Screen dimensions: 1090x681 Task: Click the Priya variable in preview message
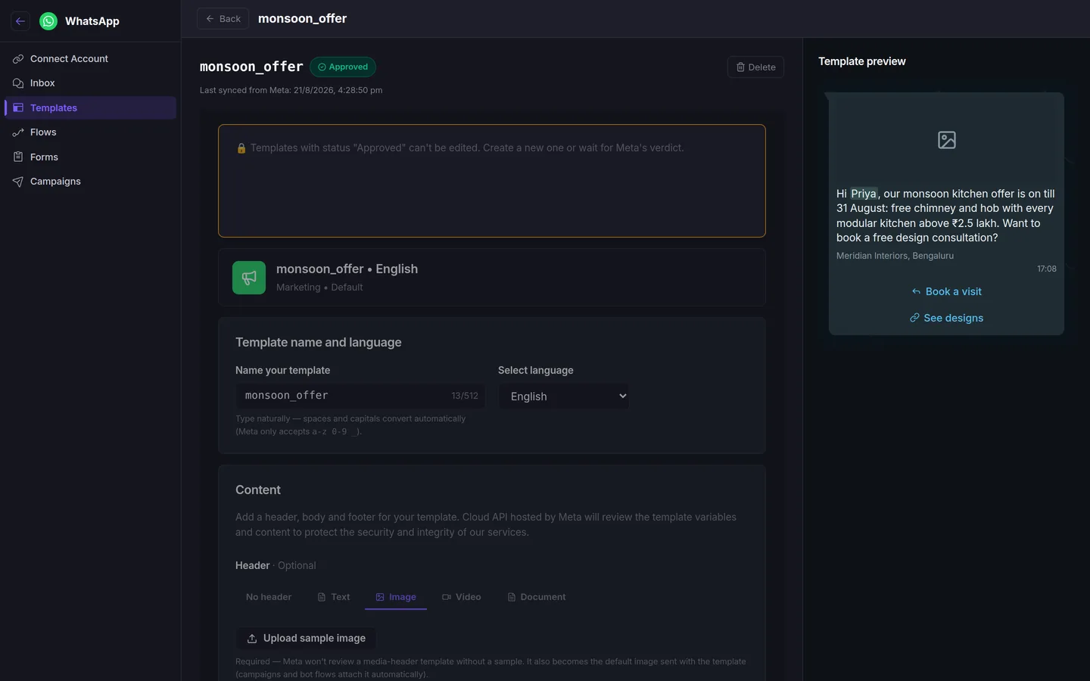click(x=864, y=194)
